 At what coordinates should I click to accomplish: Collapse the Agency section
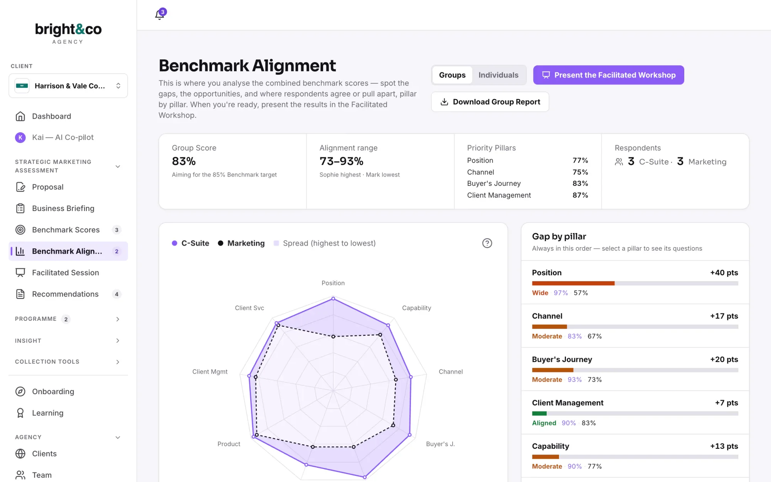click(x=118, y=437)
